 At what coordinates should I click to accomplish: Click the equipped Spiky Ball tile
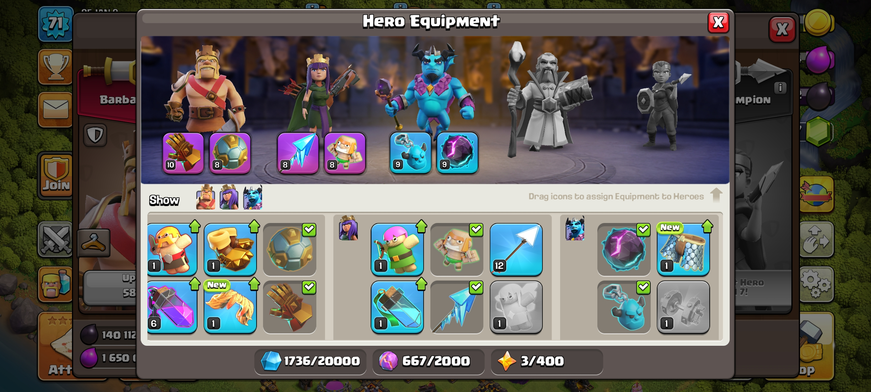290,249
